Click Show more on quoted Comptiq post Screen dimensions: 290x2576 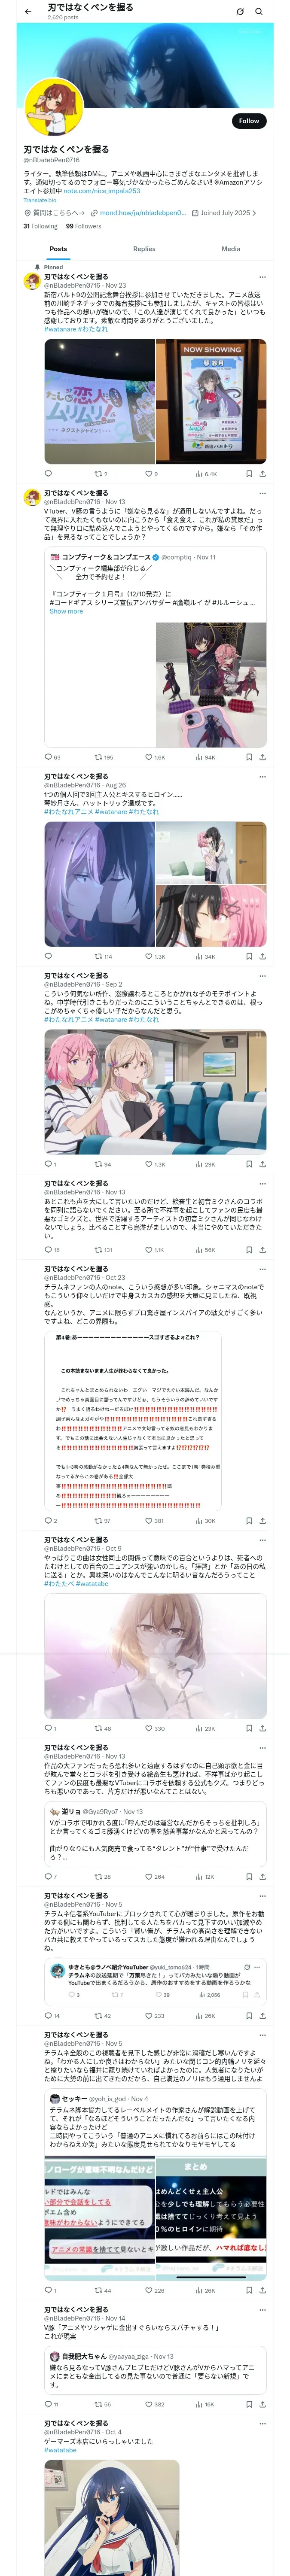tap(66, 612)
